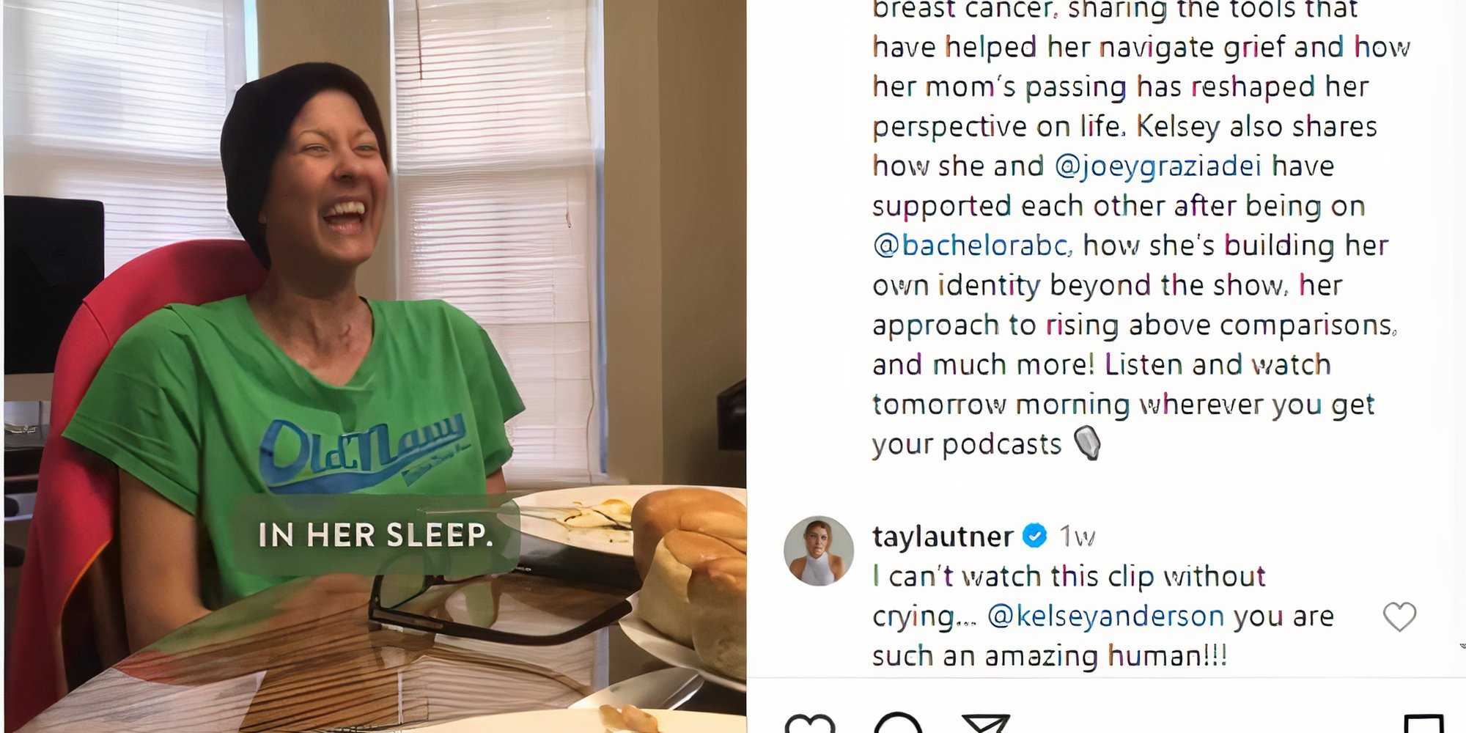The image size is (1466, 733).
Task: Open the @bachelorabc mention in caption
Action: pyautogui.click(x=972, y=246)
